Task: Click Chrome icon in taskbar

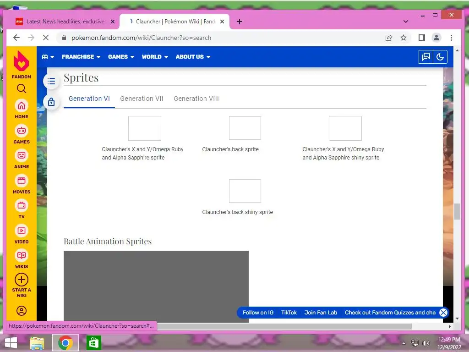Action: click(65, 343)
